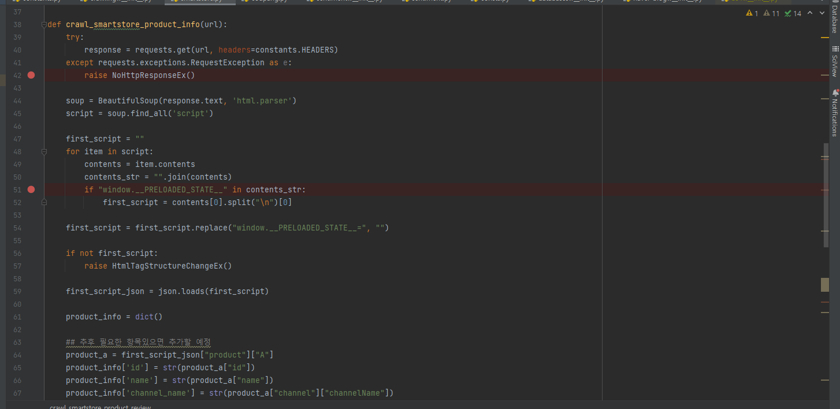Collapse the crawl_smartstore_product_info function at line 38
The height and width of the screenshot is (409, 840).
(x=44, y=25)
